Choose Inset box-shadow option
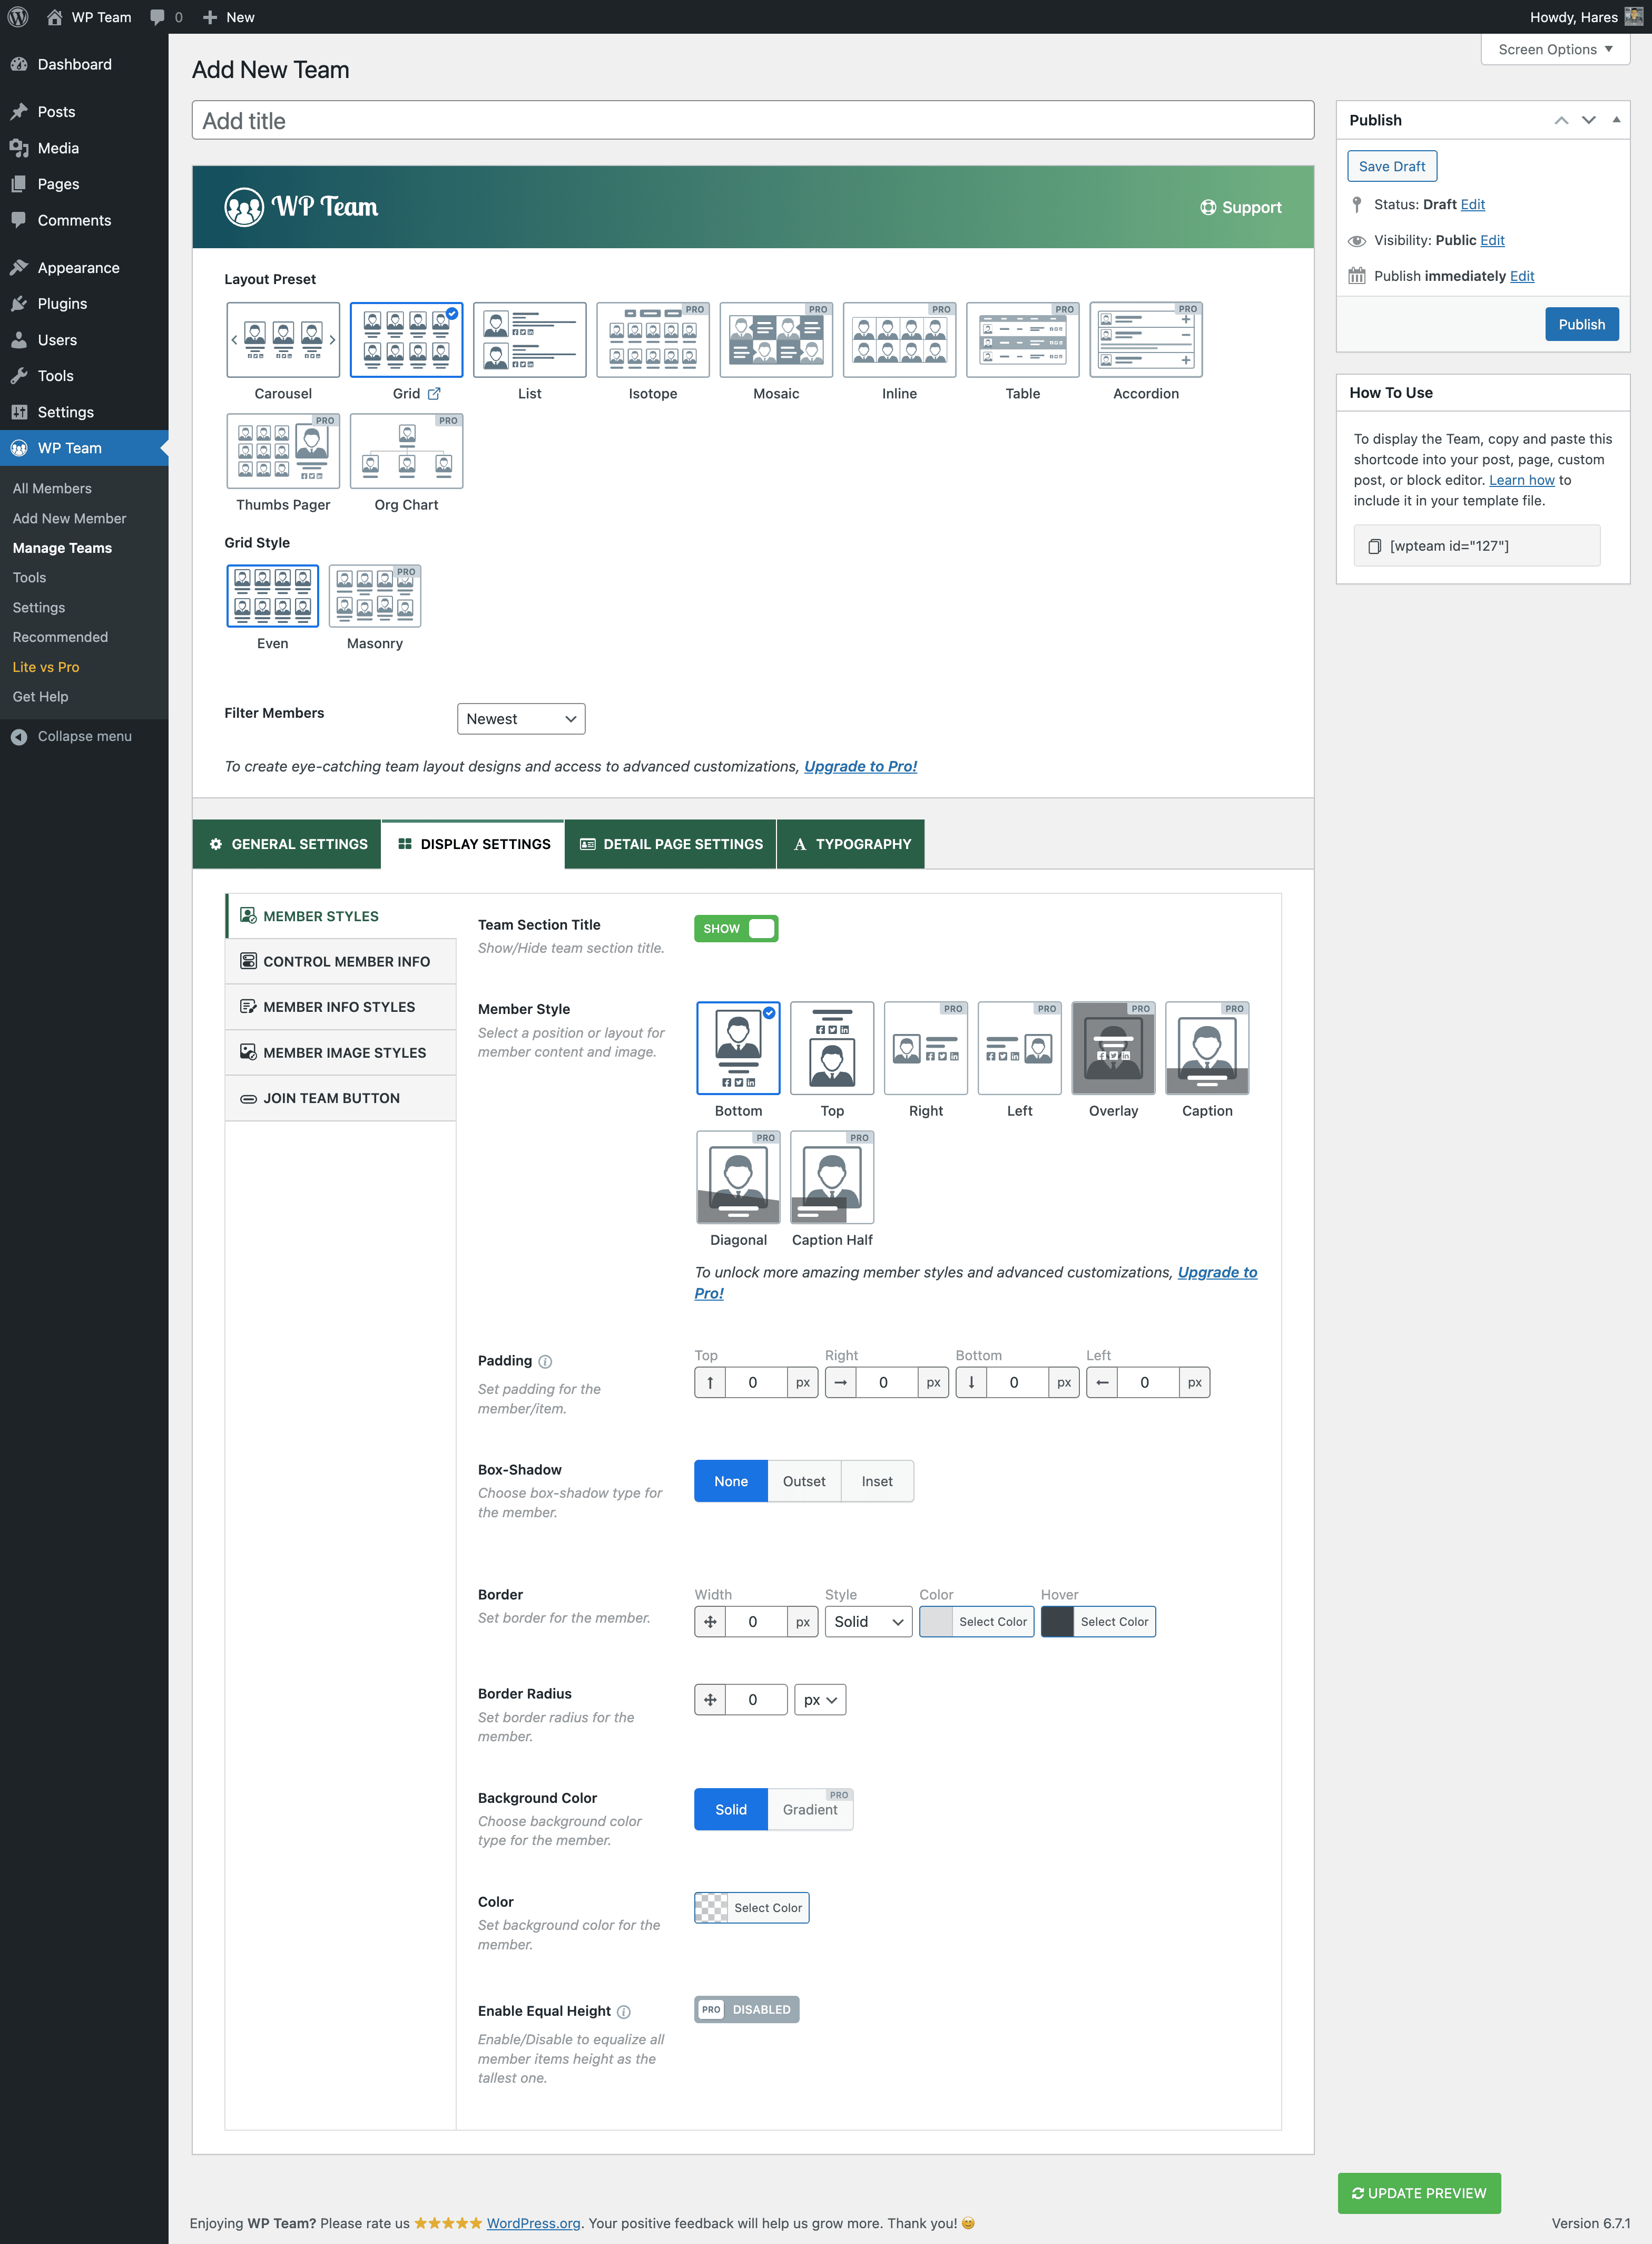1652x2244 pixels. coord(876,1481)
